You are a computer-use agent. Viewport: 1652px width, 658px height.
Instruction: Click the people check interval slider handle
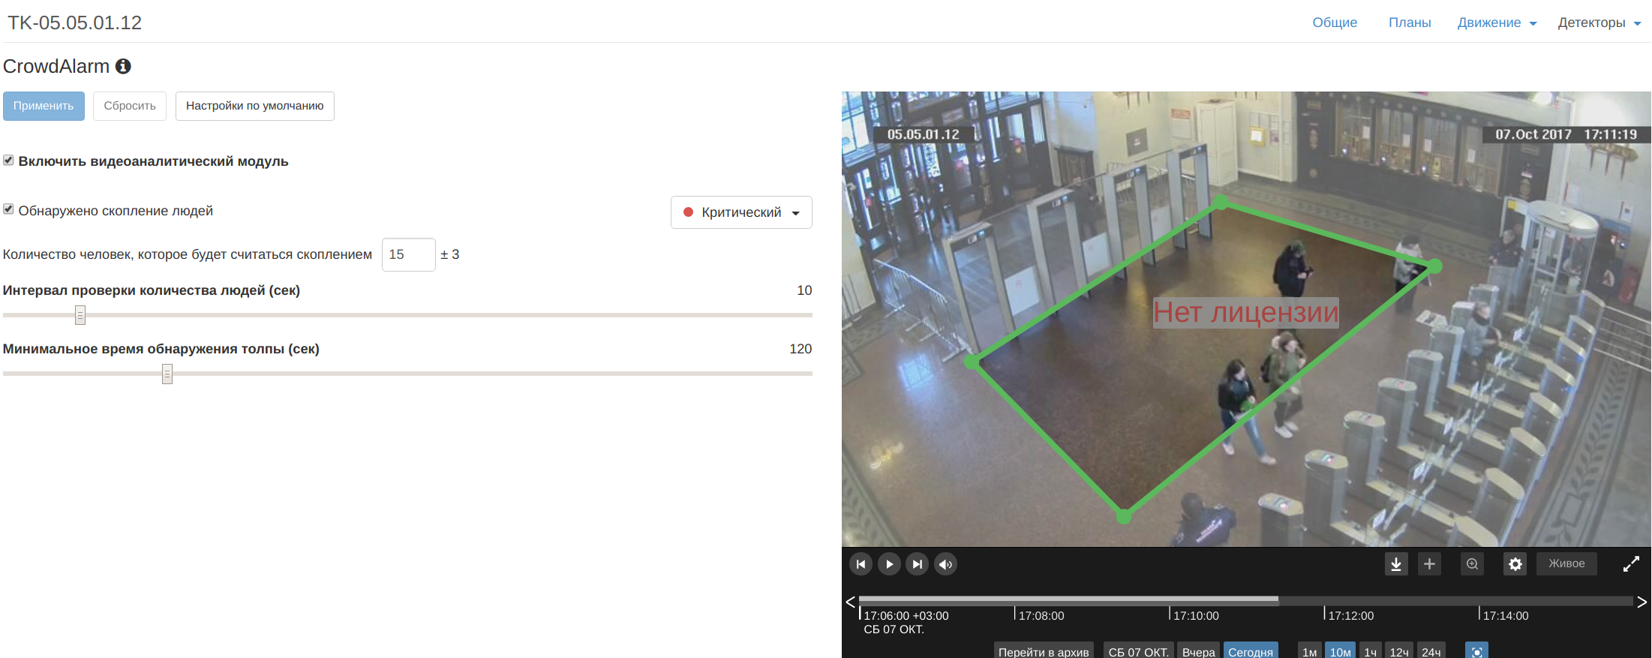click(x=80, y=315)
